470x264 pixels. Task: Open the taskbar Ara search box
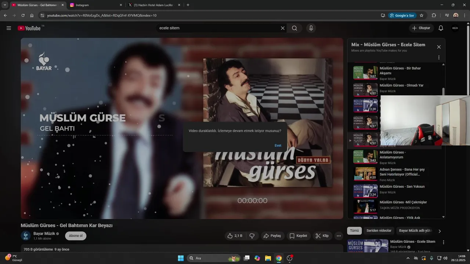pyautogui.click(x=214, y=258)
